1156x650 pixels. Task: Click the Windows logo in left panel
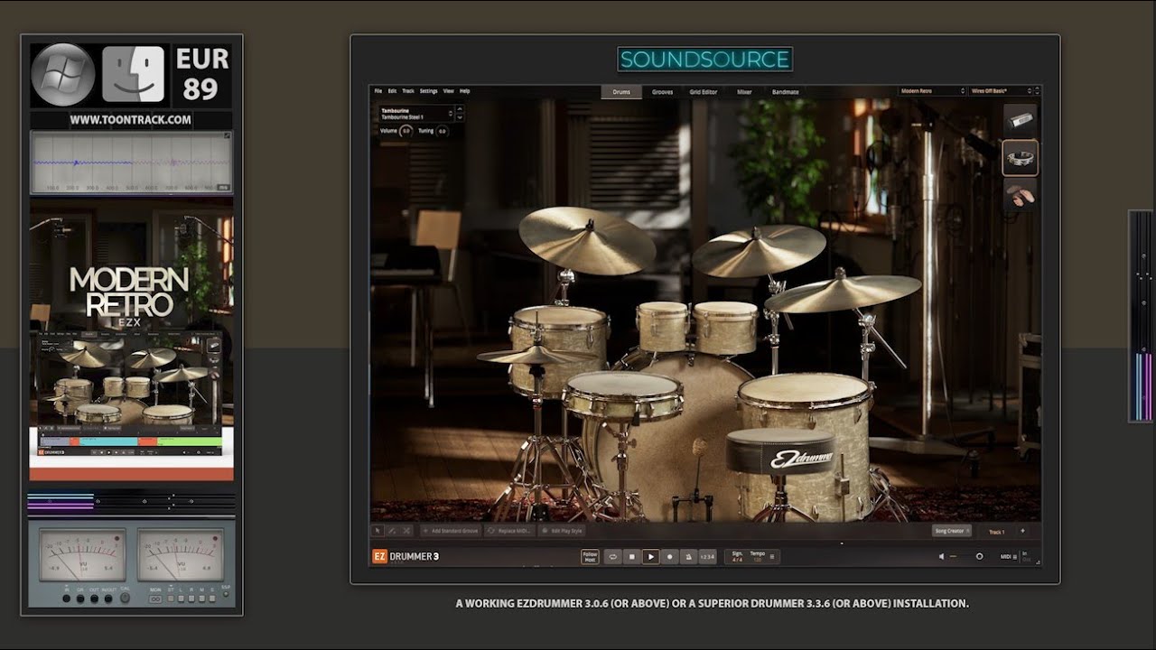point(63,74)
